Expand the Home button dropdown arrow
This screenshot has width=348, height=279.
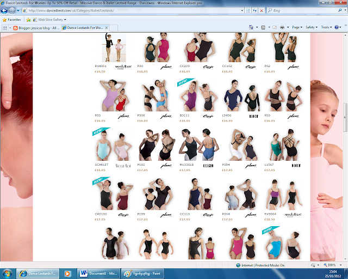point(257,27)
